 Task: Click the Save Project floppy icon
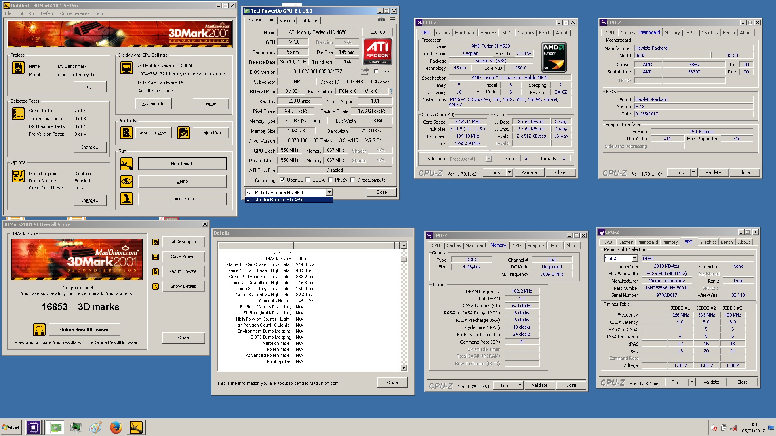(156, 257)
